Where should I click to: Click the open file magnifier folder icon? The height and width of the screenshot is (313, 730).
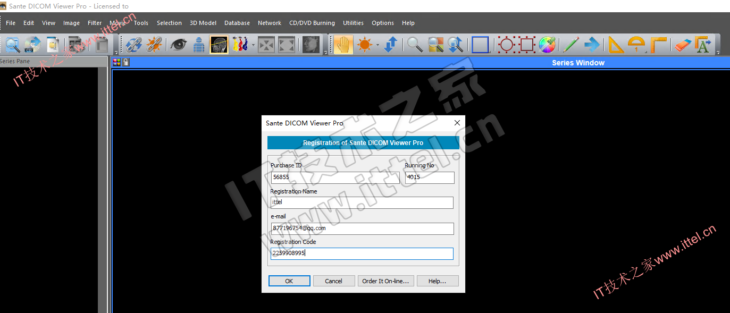[x=13, y=45]
